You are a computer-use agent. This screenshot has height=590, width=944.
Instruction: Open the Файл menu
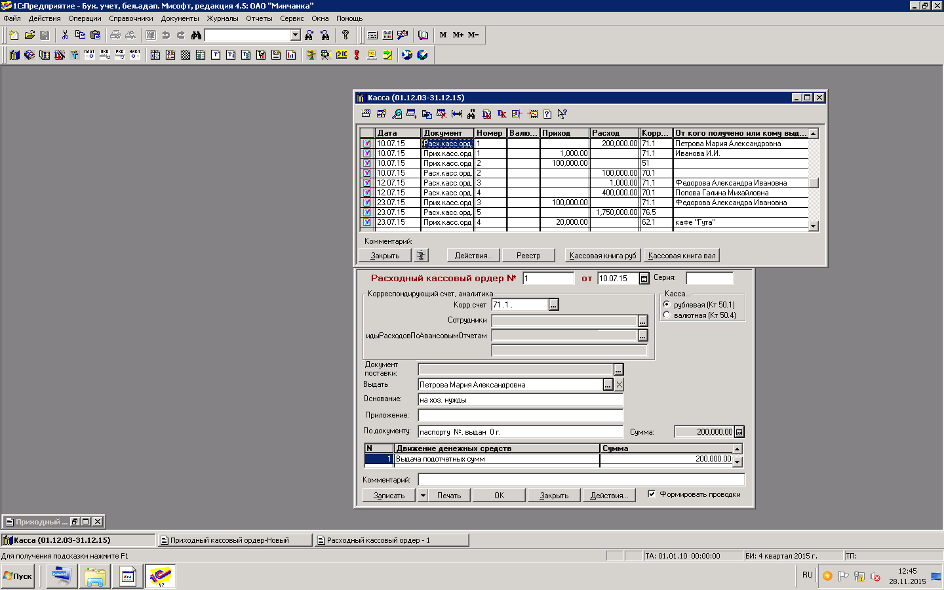(12, 18)
